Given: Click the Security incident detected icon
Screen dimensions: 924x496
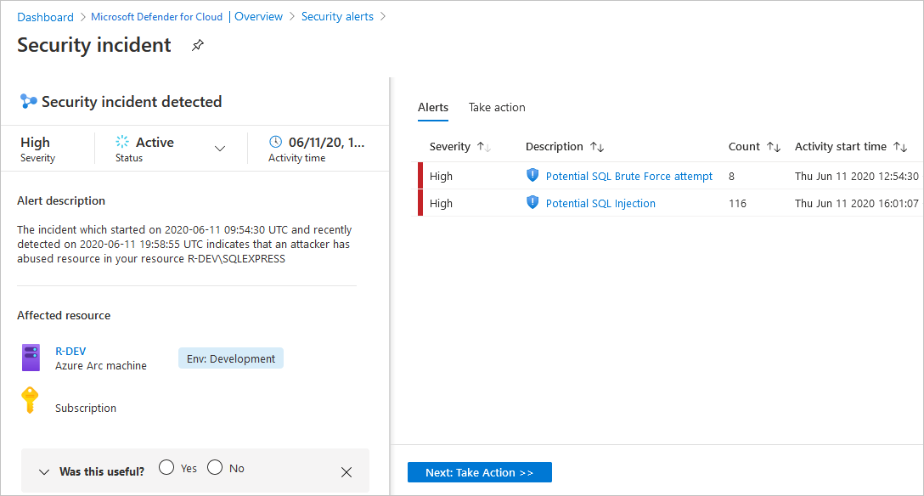Looking at the screenshot, I should coord(28,101).
